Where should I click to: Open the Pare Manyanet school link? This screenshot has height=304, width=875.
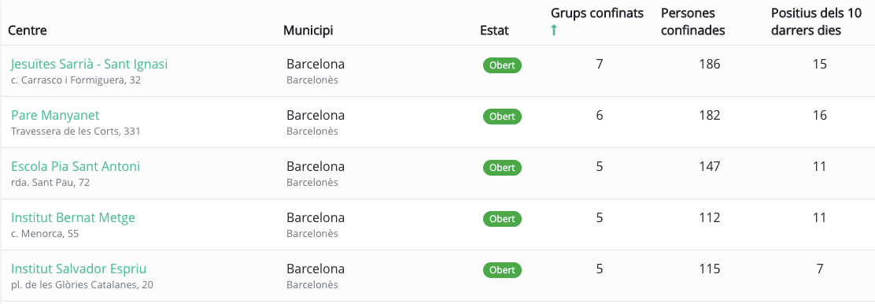(x=55, y=116)
